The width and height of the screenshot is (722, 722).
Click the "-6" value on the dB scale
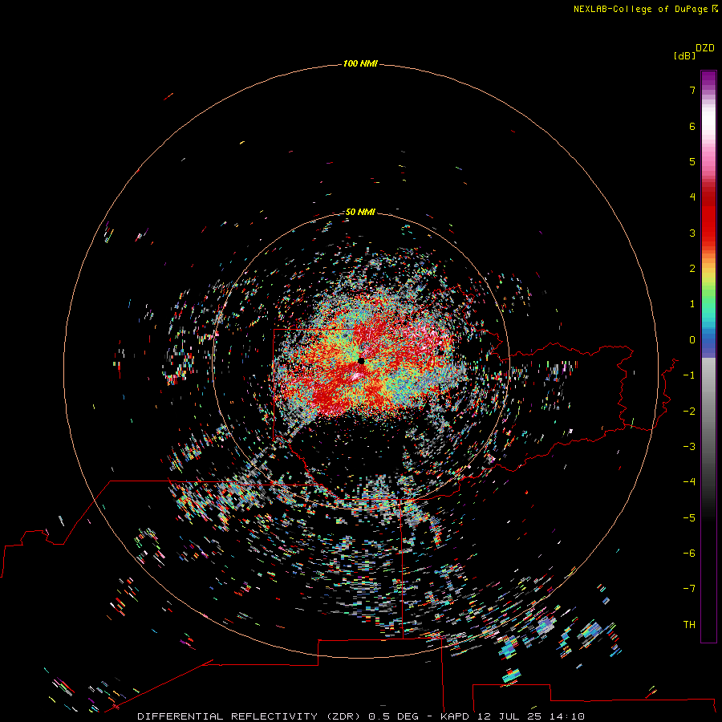click(689, 554)
